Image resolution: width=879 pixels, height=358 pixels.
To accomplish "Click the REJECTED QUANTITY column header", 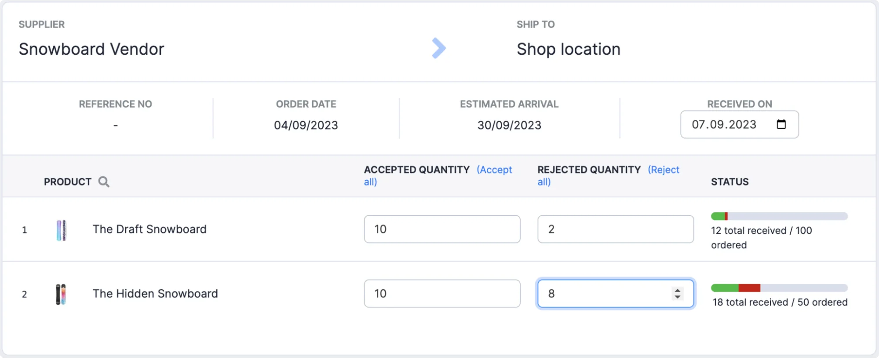I will click(x=589, y=170).
